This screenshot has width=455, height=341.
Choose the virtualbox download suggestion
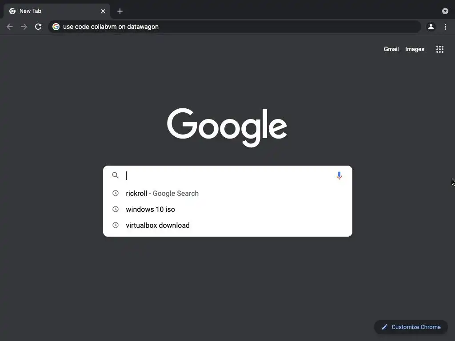pos(227,225)
